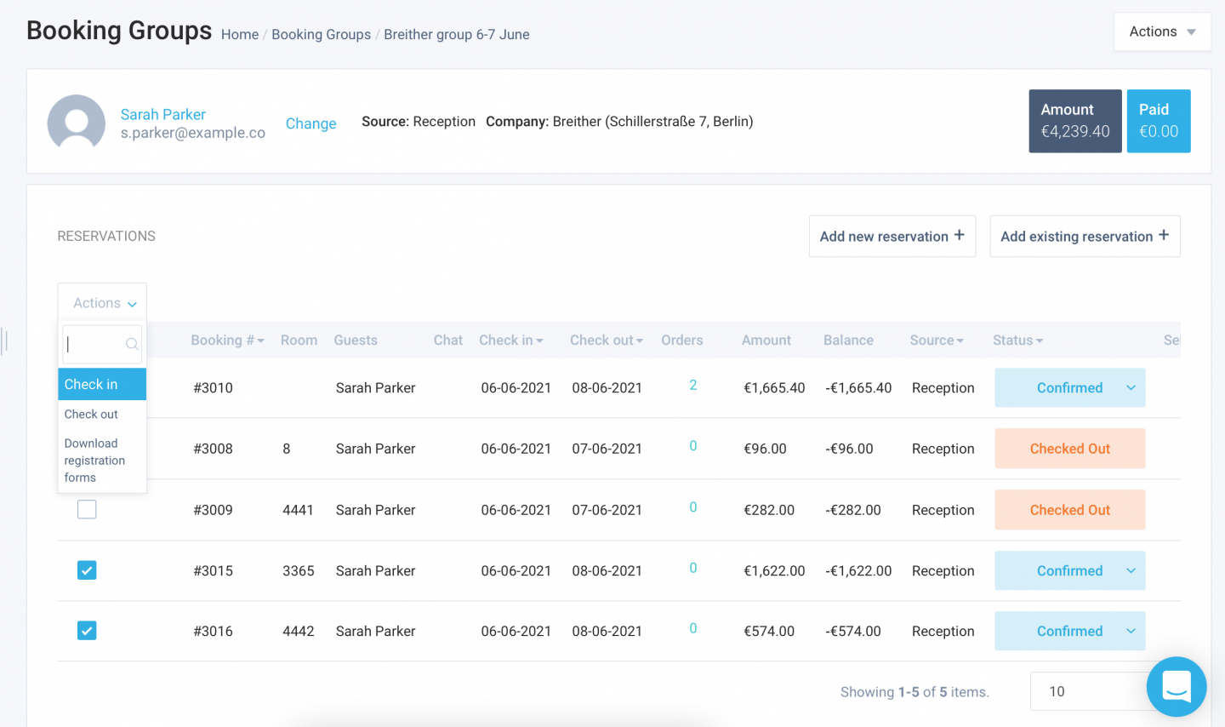The width and height of the screenshot is (1225, 727).
Task: Uncheck checkbox for booking #3015
Action: (87, 570)
